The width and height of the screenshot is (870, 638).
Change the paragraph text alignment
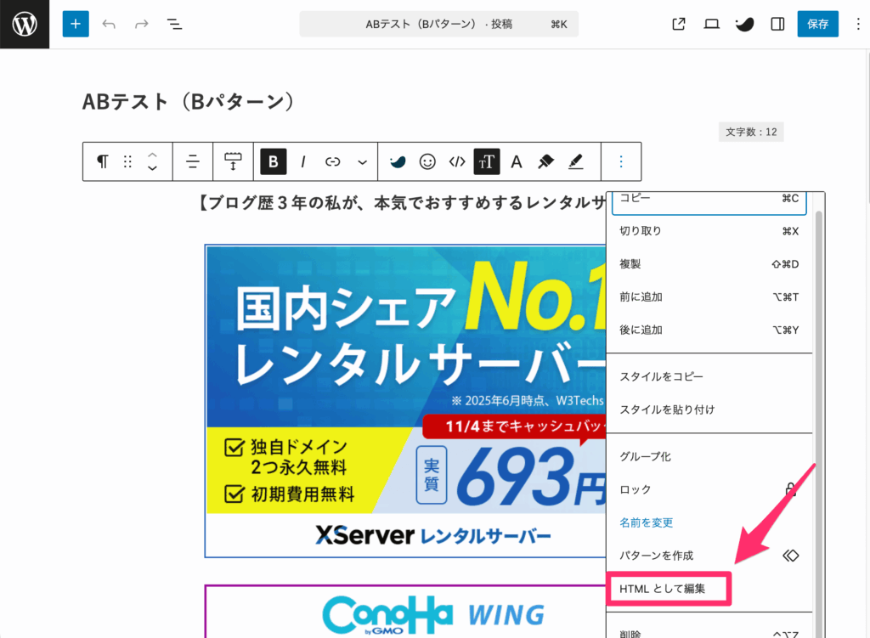193,161
